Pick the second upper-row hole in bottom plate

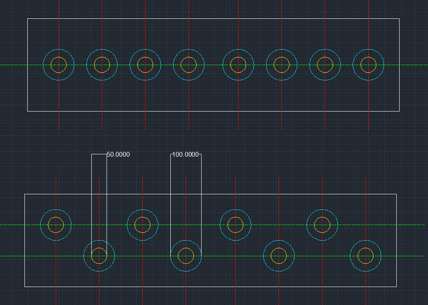[142, 225]
